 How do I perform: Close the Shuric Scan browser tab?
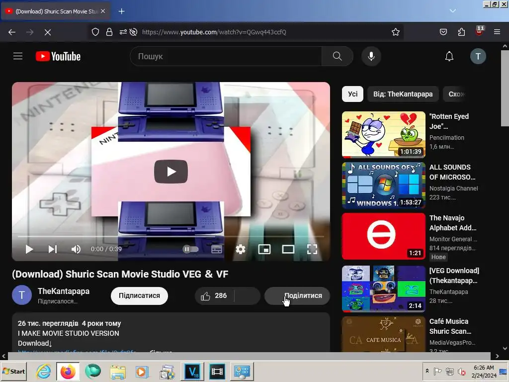coord(103,11)
